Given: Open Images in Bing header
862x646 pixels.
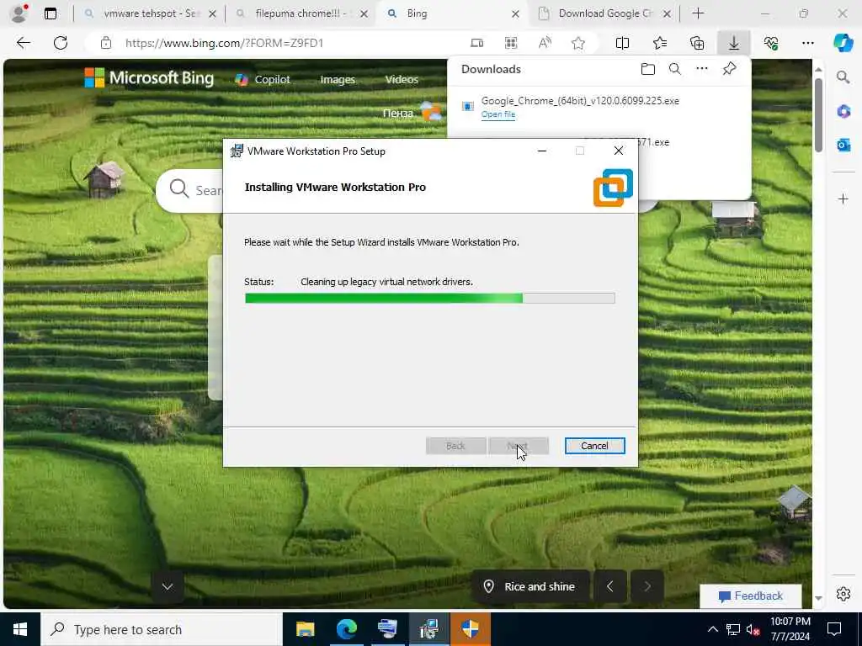Looking at the screenshot, I should coord(338,80).
